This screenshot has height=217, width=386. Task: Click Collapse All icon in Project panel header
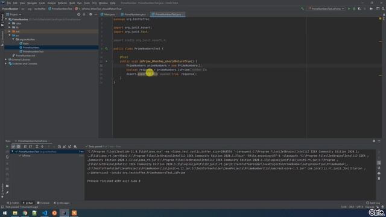[x=84, y=14]
